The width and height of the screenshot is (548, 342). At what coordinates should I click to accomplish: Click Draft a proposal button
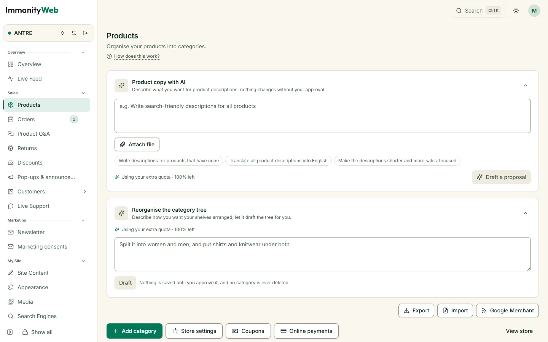(501, 177)
